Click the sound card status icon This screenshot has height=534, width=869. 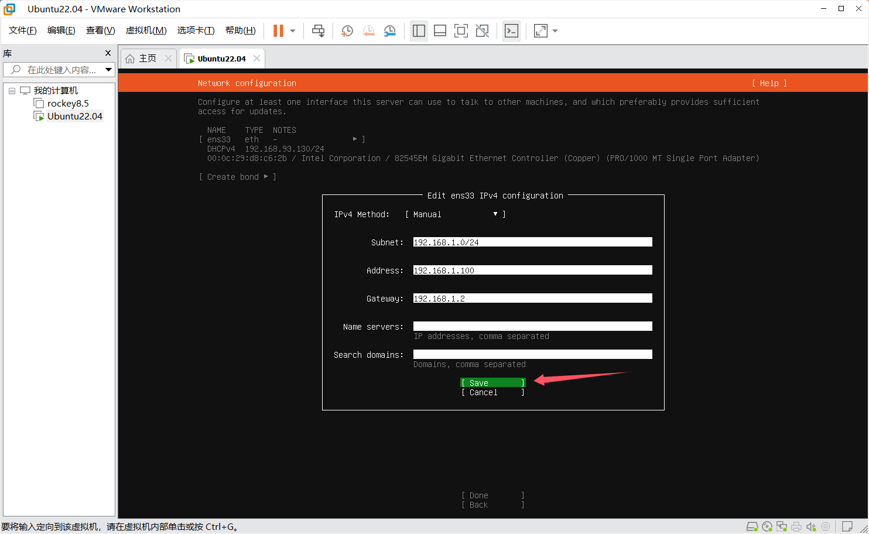(x=811, y=526)
